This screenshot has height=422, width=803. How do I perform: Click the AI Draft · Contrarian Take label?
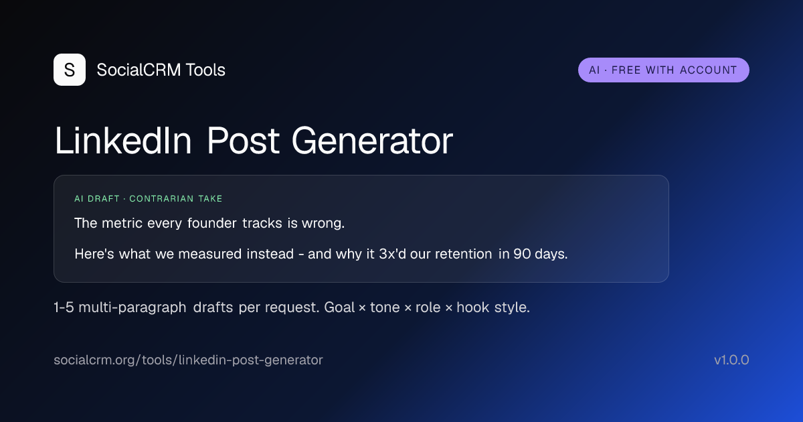click(x=149, y=199)
